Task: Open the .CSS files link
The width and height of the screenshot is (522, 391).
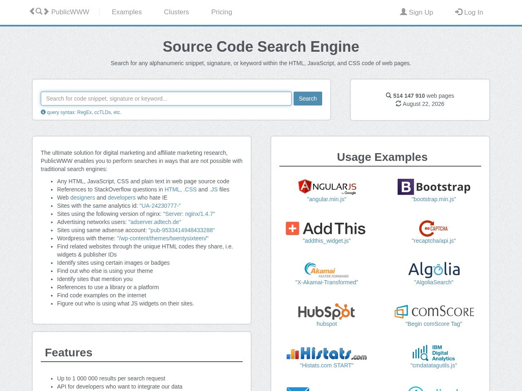Action: pyautogui.click(x=190, y=189)
